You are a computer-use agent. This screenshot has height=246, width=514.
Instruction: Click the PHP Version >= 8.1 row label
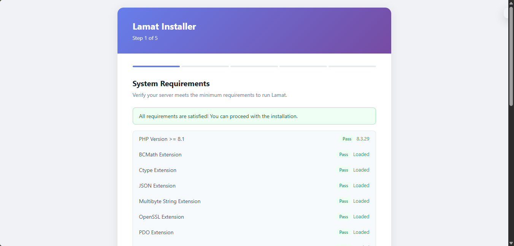162,139
